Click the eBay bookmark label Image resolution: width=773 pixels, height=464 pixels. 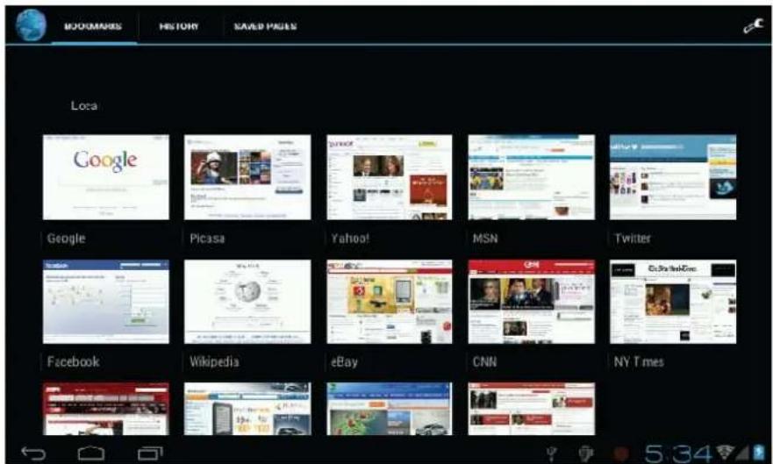coord(344,362)
